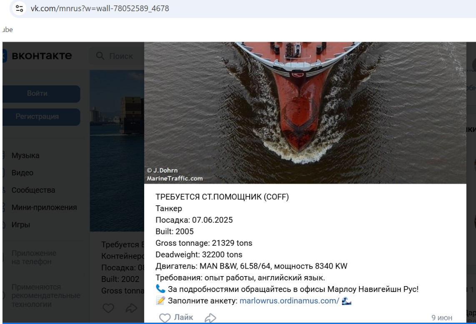
Task: Open the tanker ship photo
Action: click(305, 112)
